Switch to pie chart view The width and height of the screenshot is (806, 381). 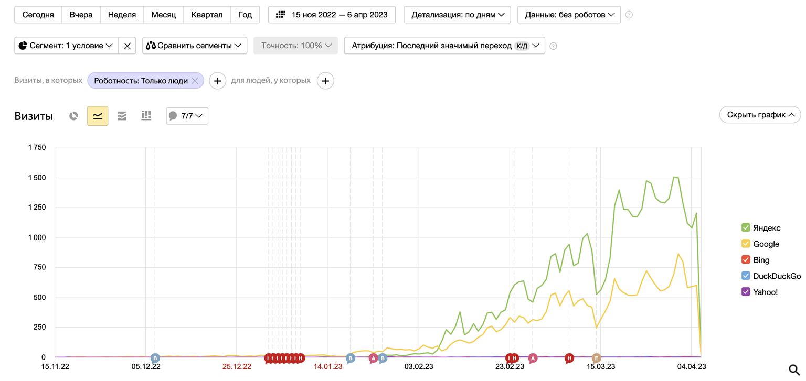click(73, 116)
